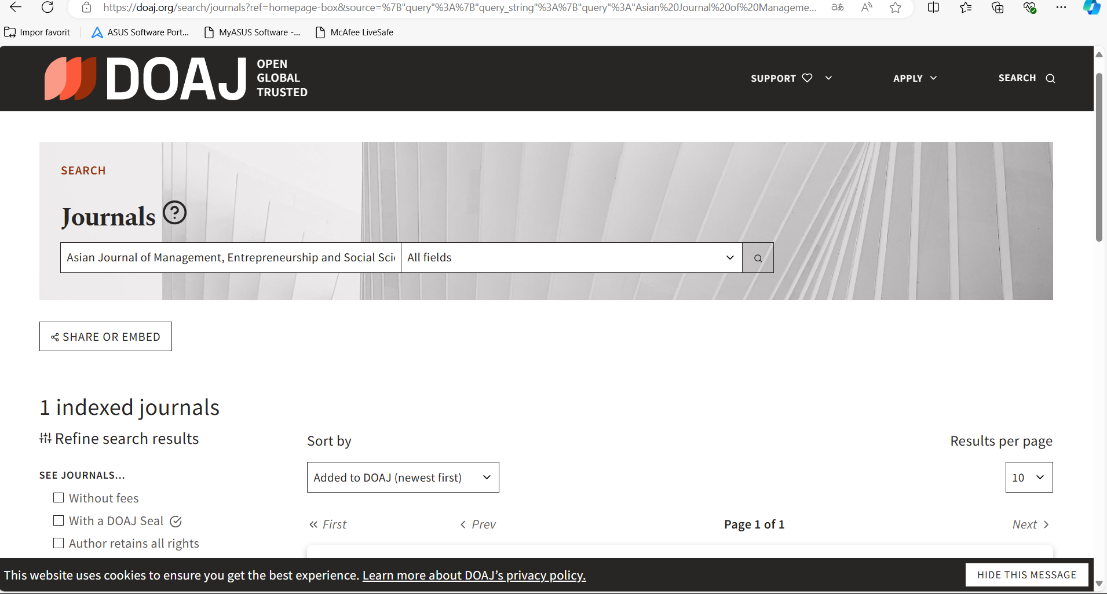
Task: Click the magnifier search submit button
Action: (758, 258)
